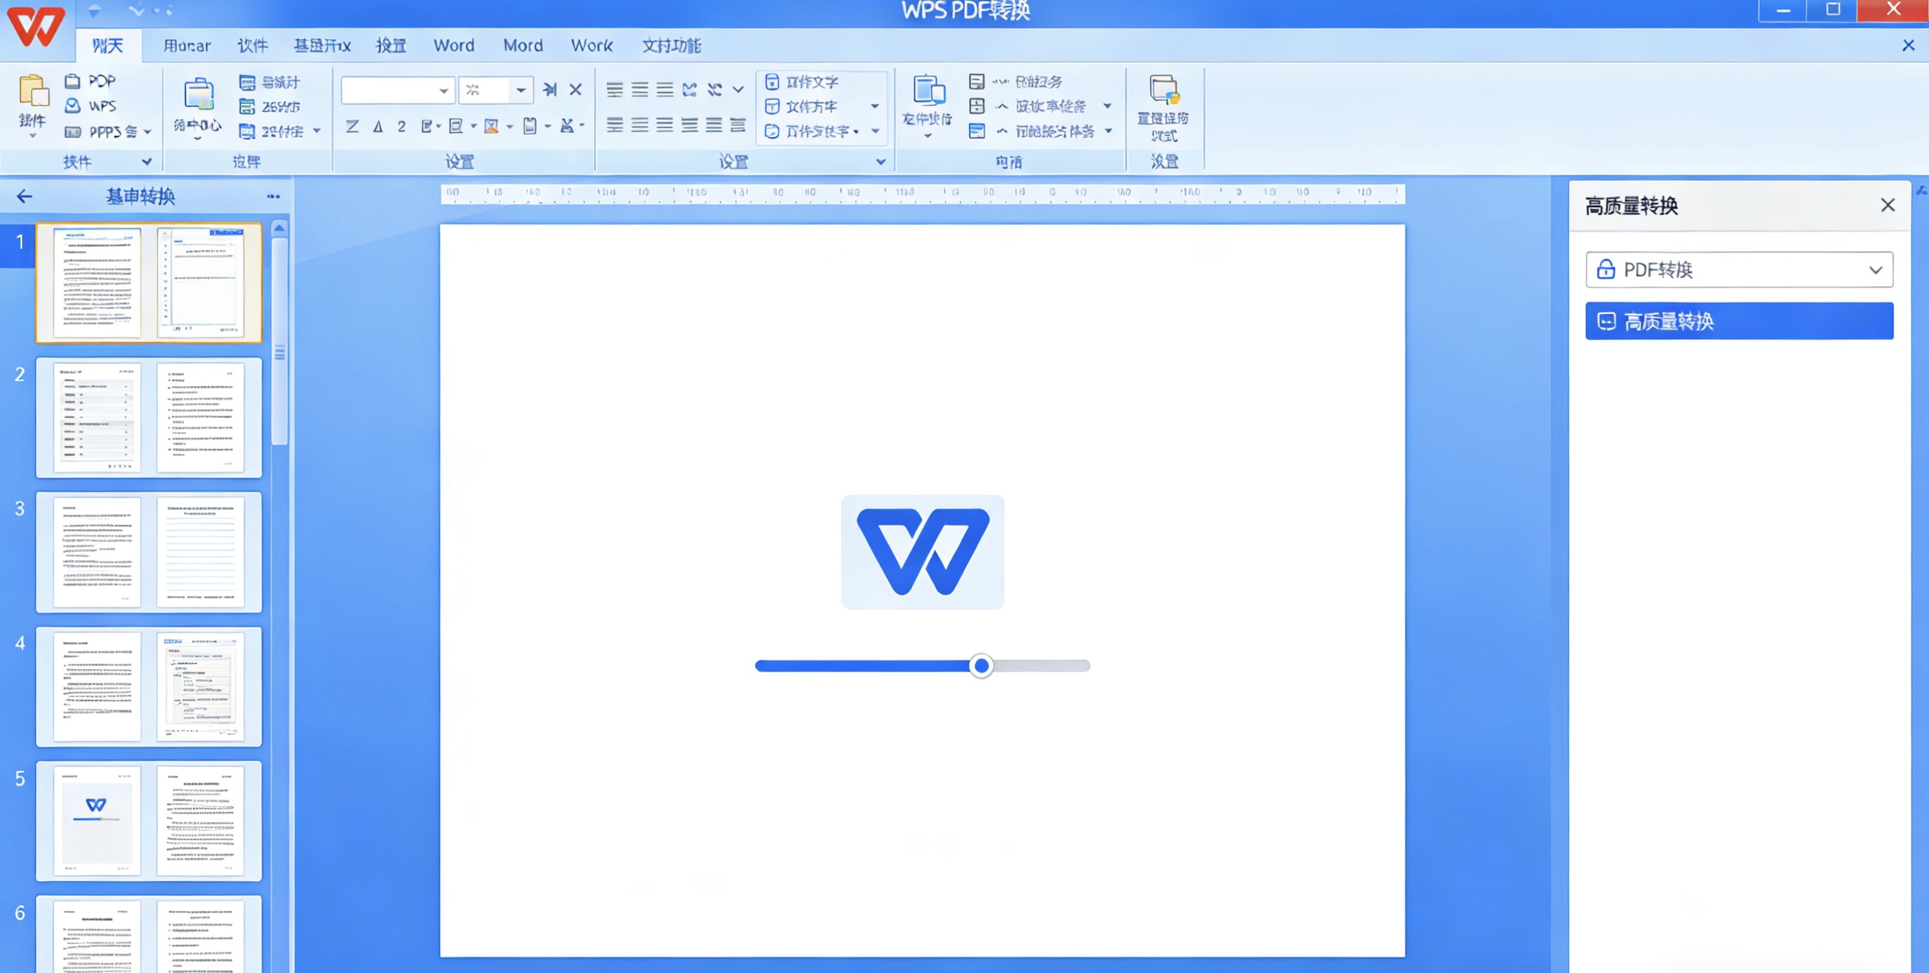Expand the font name combo box dropdown

pos(444,90)
